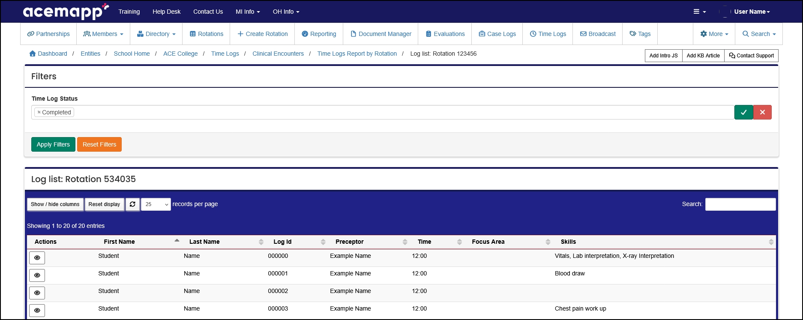The width and height of the screenshot is (803, 320).
Task: Click Contact Support button
Action: point(751,56)
